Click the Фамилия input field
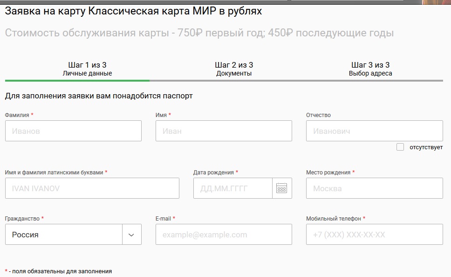The height and width of the screenshot is (277, 451). 73,131
